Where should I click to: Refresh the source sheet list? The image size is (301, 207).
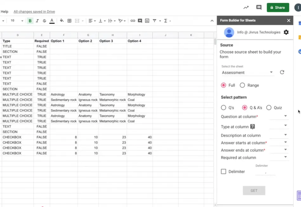click(282, 72)
